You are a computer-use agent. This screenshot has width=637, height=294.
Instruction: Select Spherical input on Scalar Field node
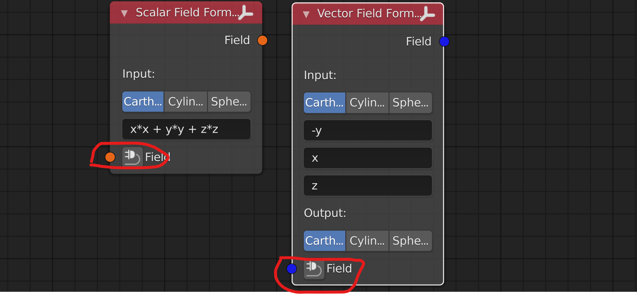click(x=229, y=102)
